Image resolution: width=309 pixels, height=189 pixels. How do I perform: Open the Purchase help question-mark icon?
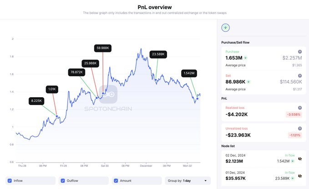click(300, 52)
